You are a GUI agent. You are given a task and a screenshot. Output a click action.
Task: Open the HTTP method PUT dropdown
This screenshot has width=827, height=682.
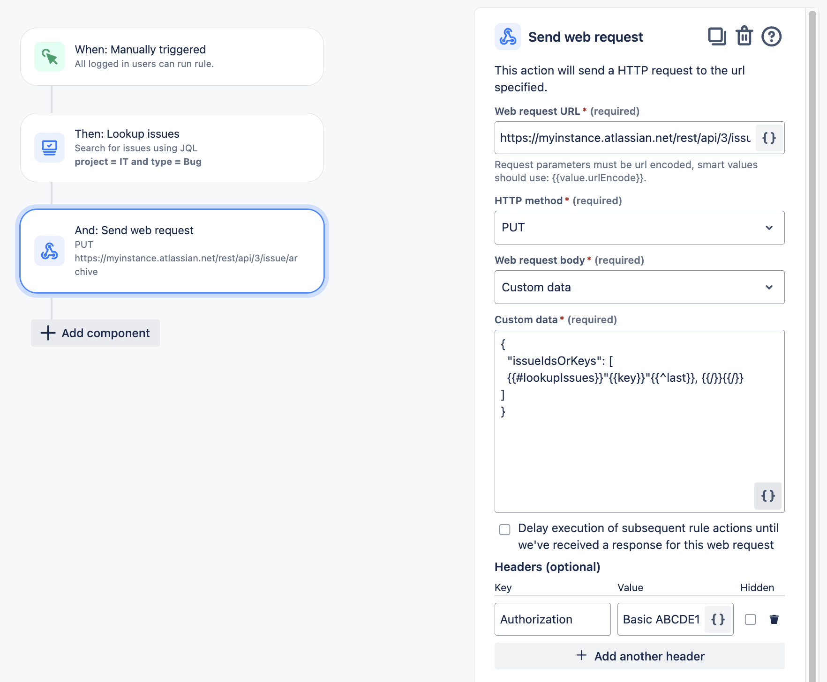click(639, 228)
